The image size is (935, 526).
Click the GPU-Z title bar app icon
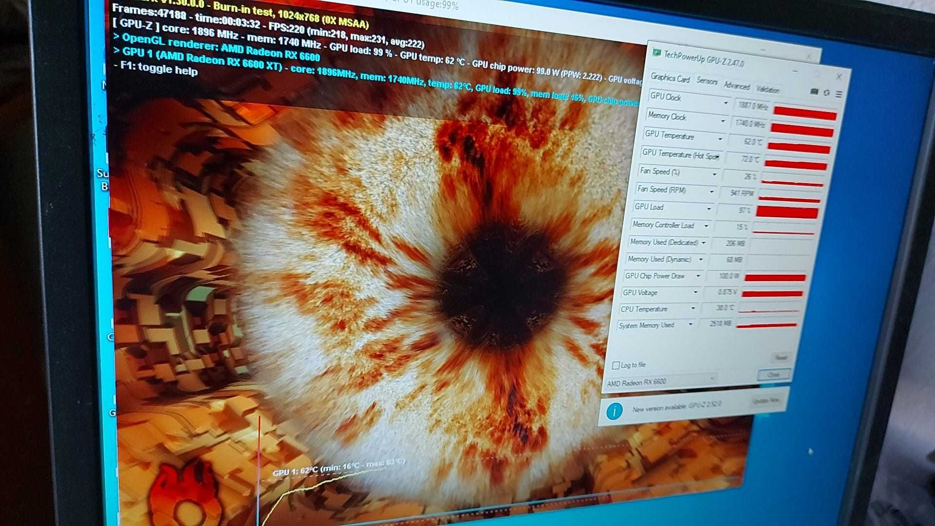pyautogui.click(x=656, y=52)
